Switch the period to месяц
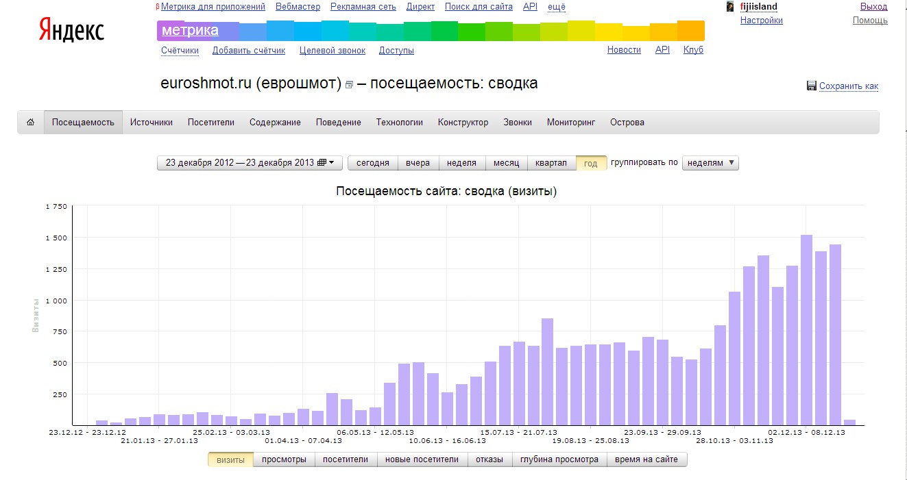The height and width of the screenshot is (480, 907). 506,163
